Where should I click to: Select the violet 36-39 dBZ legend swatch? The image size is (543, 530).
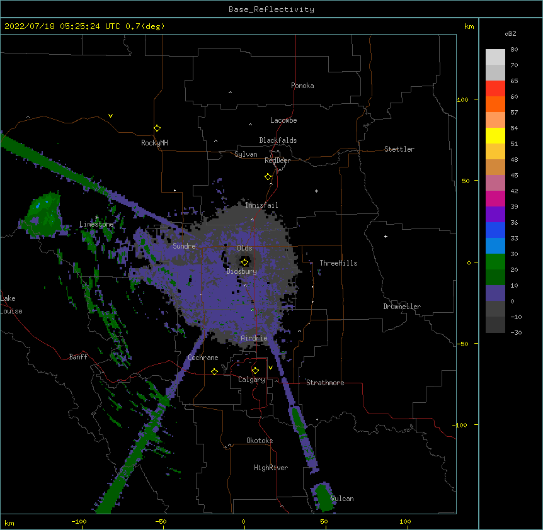click(x=495, y=215)
